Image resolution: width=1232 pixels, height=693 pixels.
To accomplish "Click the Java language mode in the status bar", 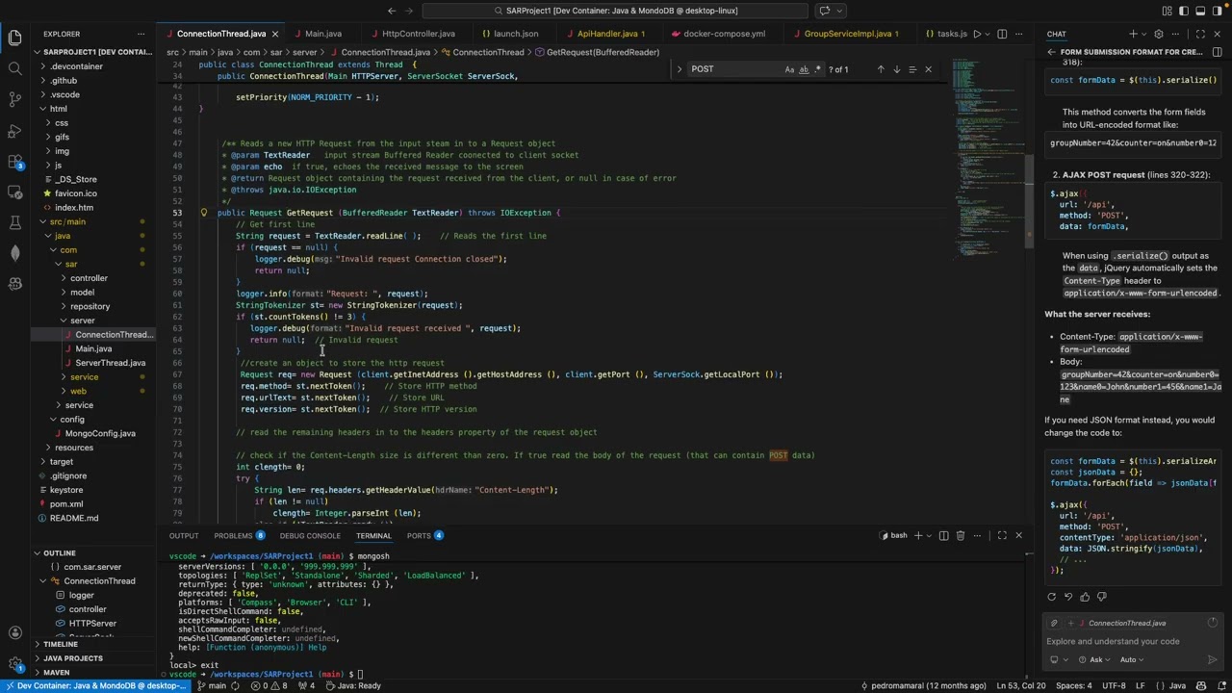I will tap(1177, 686).
